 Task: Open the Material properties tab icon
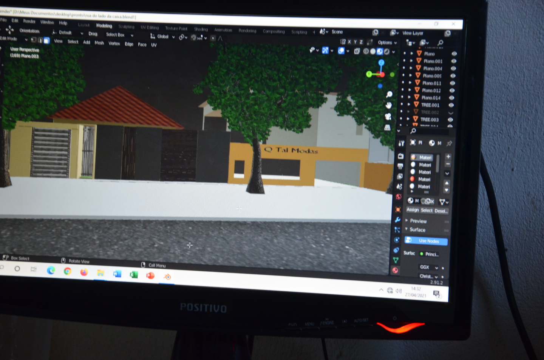(395, 270)
